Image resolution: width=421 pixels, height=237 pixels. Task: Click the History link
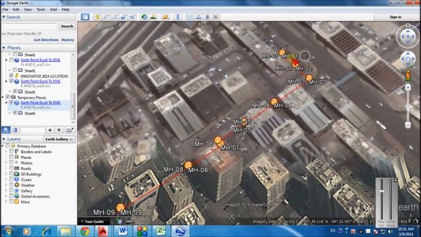pyautogui.click(x=68, y=39)
